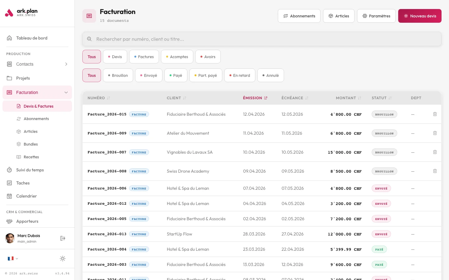Viewport: 449px width, 280px height.
Task: Click the ark.plan logo
Action: coord(21,13)
